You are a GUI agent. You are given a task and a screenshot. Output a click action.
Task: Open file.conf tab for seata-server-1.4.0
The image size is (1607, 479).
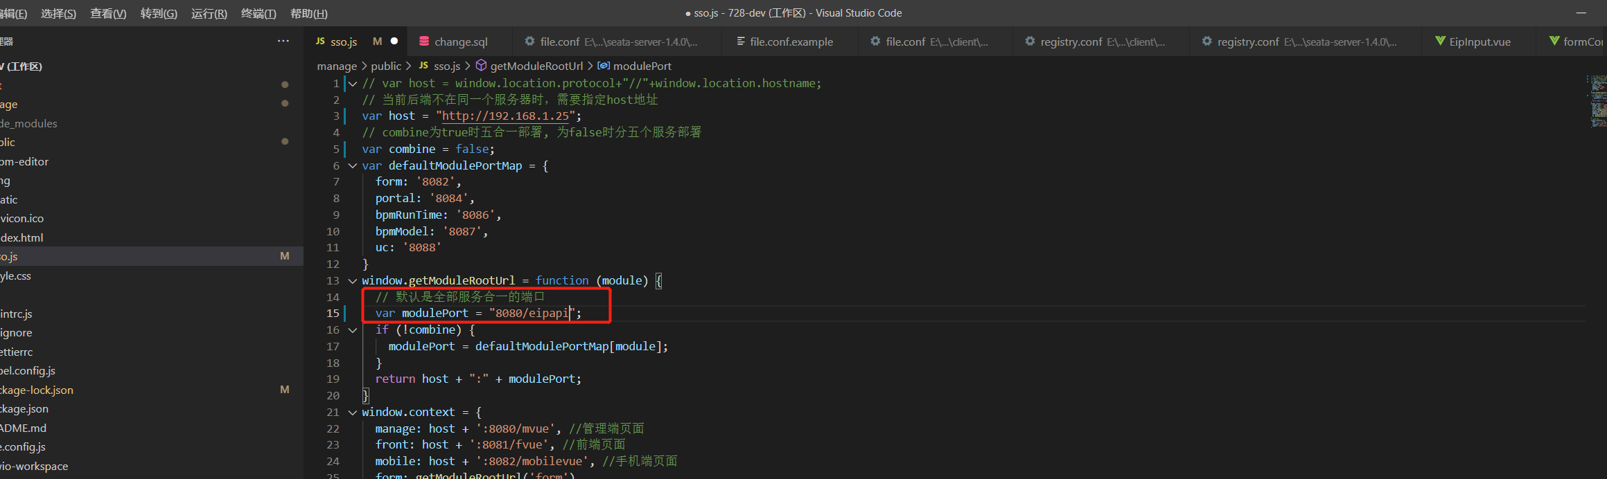tap(617, 42)
